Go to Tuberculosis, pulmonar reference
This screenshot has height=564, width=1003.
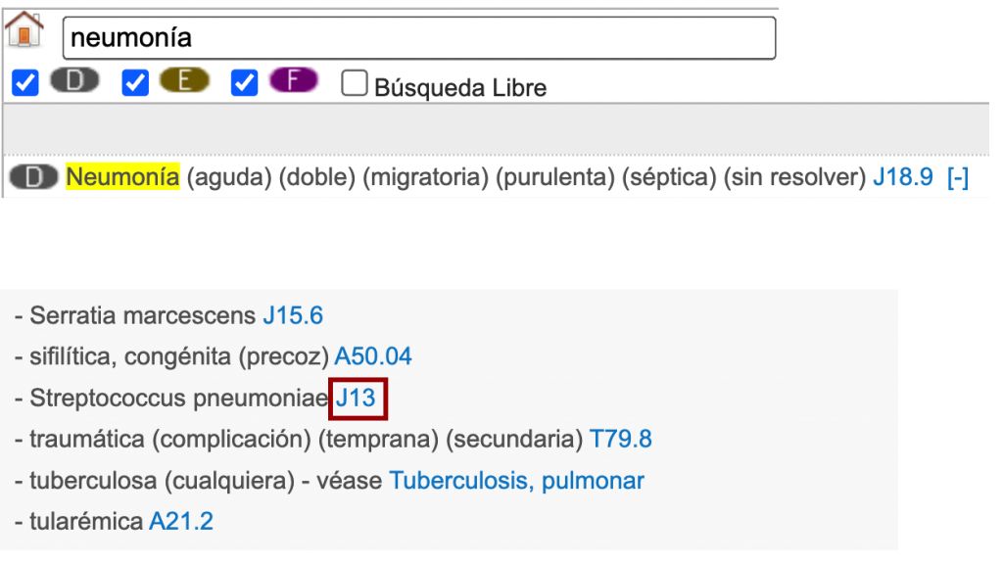coord(516,481)
